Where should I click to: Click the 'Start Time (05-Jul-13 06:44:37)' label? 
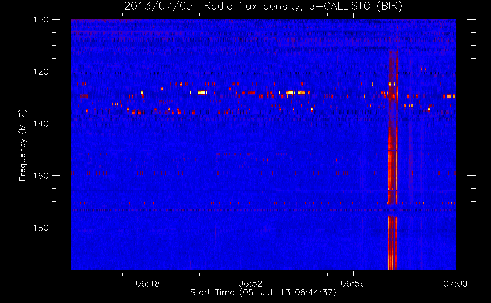(x=263, y=293)
